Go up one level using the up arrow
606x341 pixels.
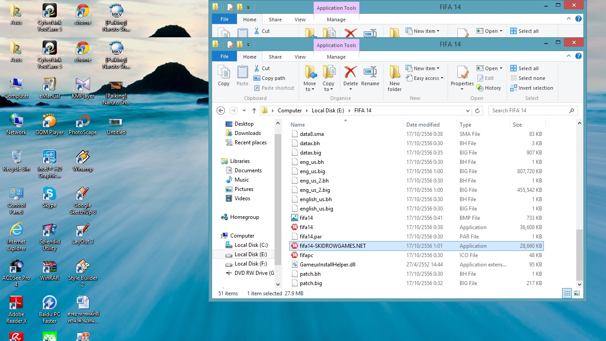coord(254,111)
